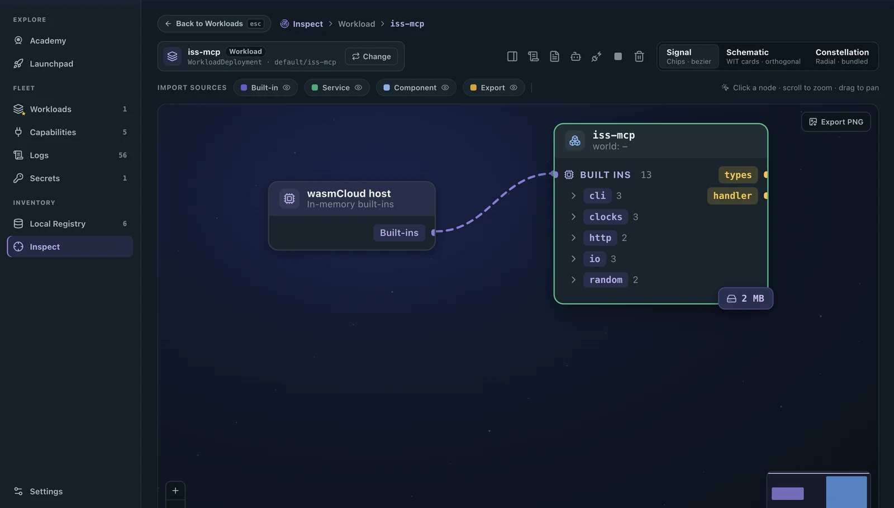This screenshot has height=508, width=894.
Task: Select the Inspect sidebar item
Action: click(70, 246)
